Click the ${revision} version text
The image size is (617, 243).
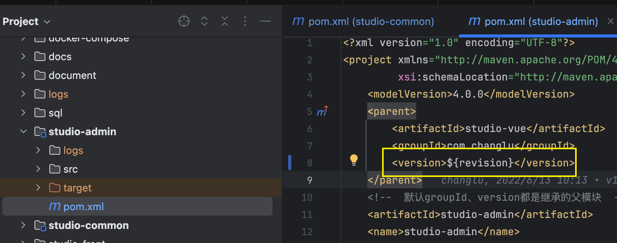[480, 163]
